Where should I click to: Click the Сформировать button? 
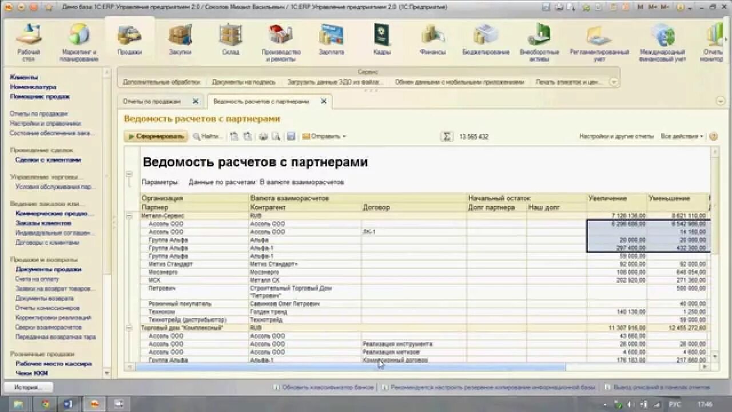(x=156, y=136)
